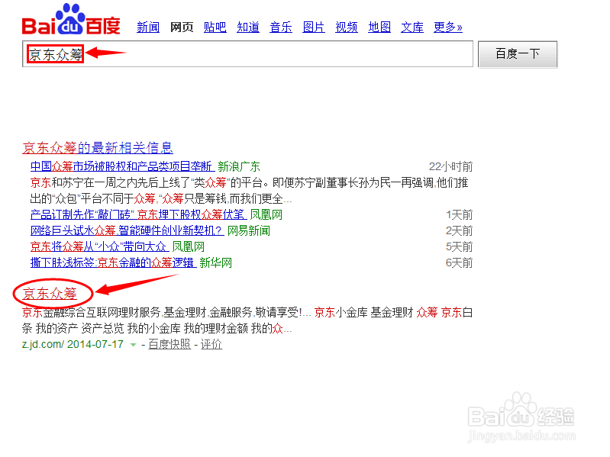
Task: Open the 视频 tab
Action: tap(347, 27)
